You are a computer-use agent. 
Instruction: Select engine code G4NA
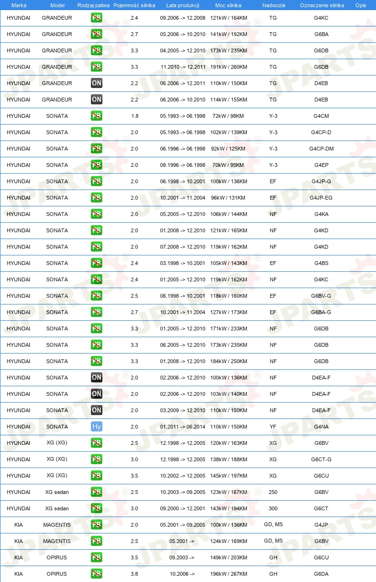pyautogui.click(x=321, y=427)
